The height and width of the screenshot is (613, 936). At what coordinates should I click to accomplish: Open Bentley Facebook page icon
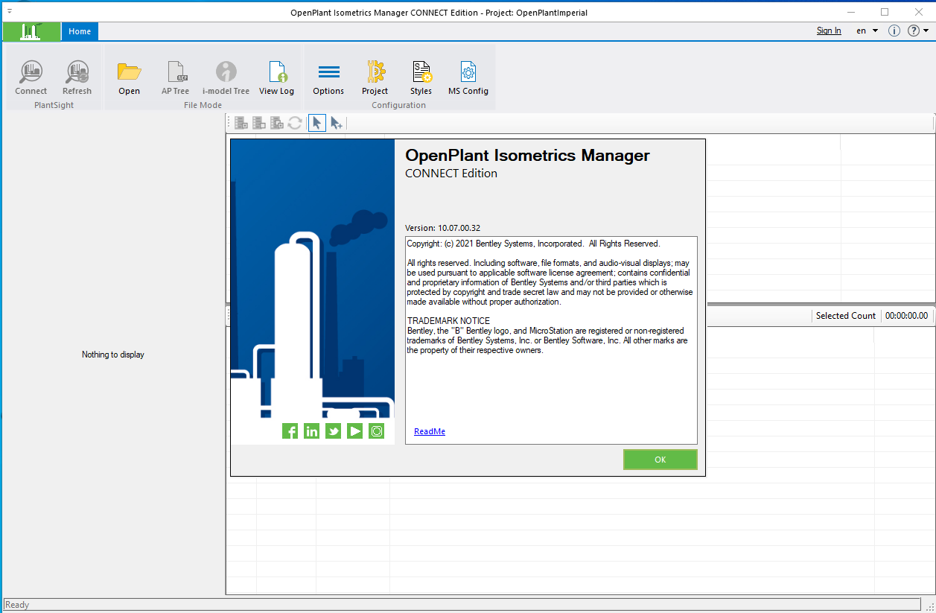[290, 431]
